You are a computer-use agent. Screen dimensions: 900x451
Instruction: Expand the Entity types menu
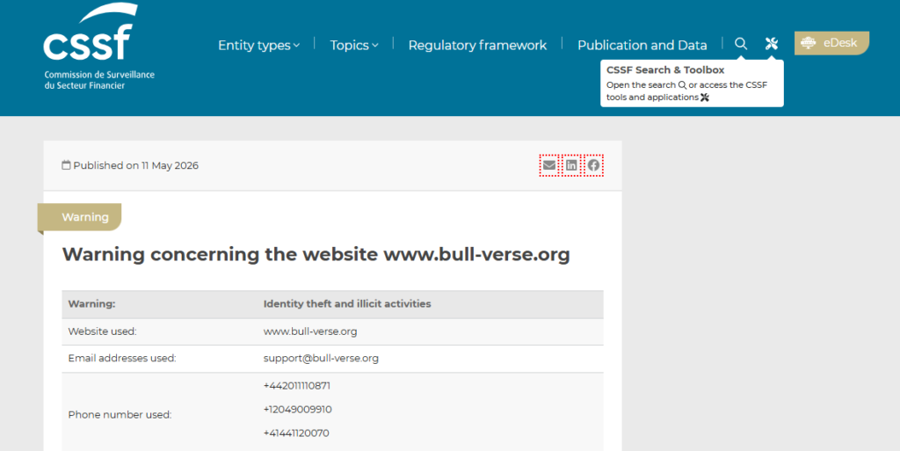pos(259,46)
